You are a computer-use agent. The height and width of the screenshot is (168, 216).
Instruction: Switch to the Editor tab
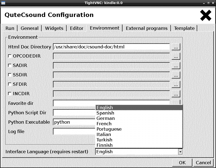77,28
